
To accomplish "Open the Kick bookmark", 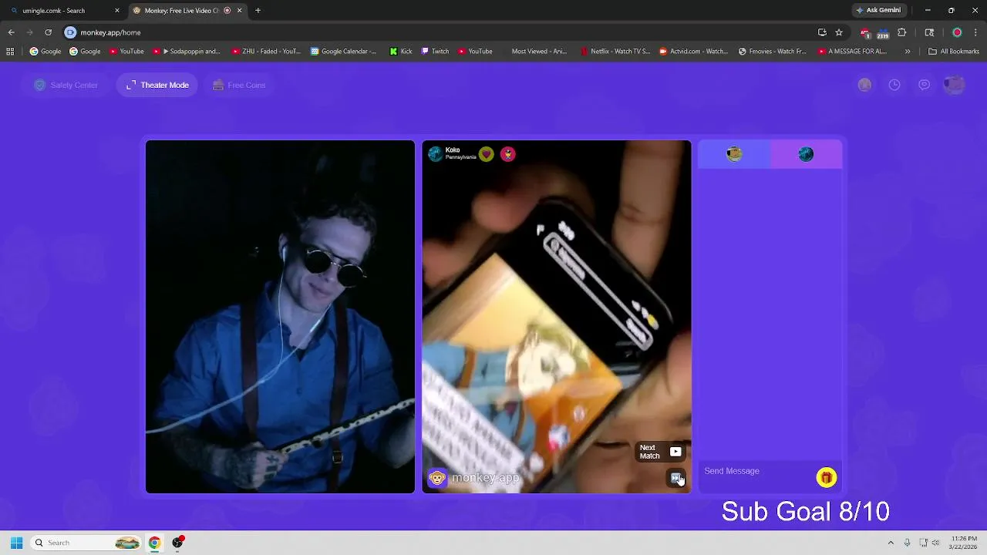I will coord(401,52).
